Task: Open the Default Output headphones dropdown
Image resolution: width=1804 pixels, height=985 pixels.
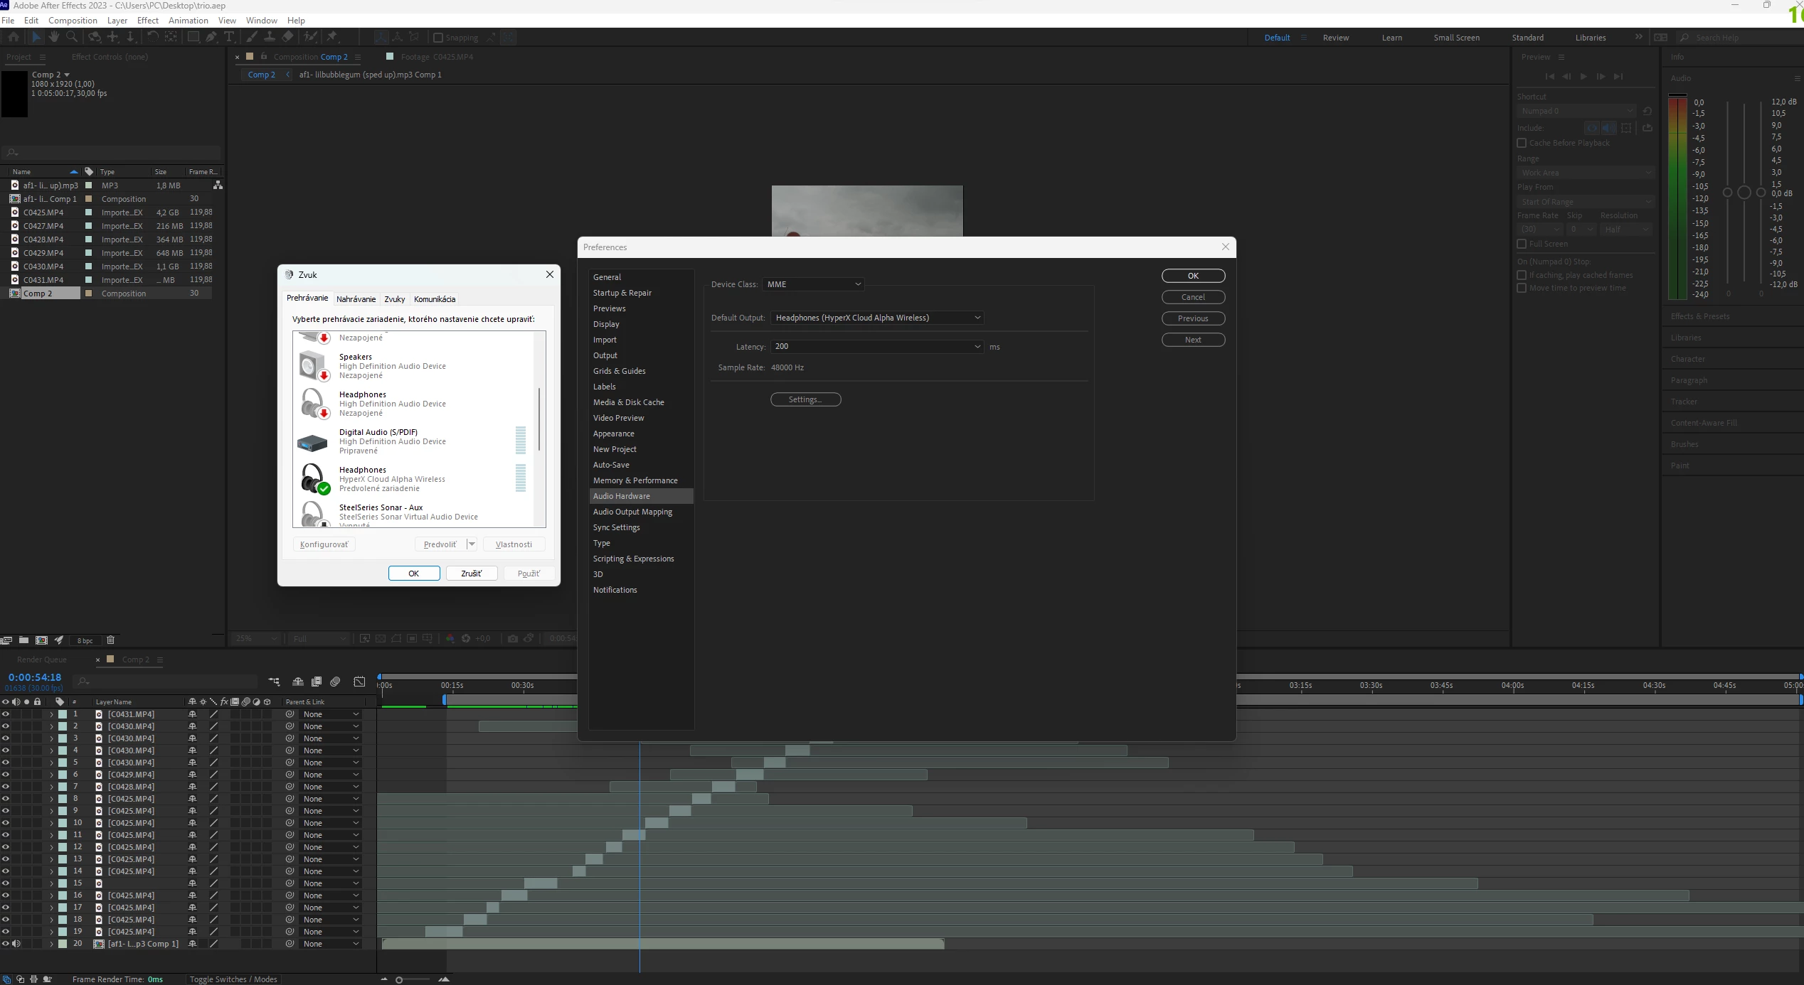Action: coord(877,318)
